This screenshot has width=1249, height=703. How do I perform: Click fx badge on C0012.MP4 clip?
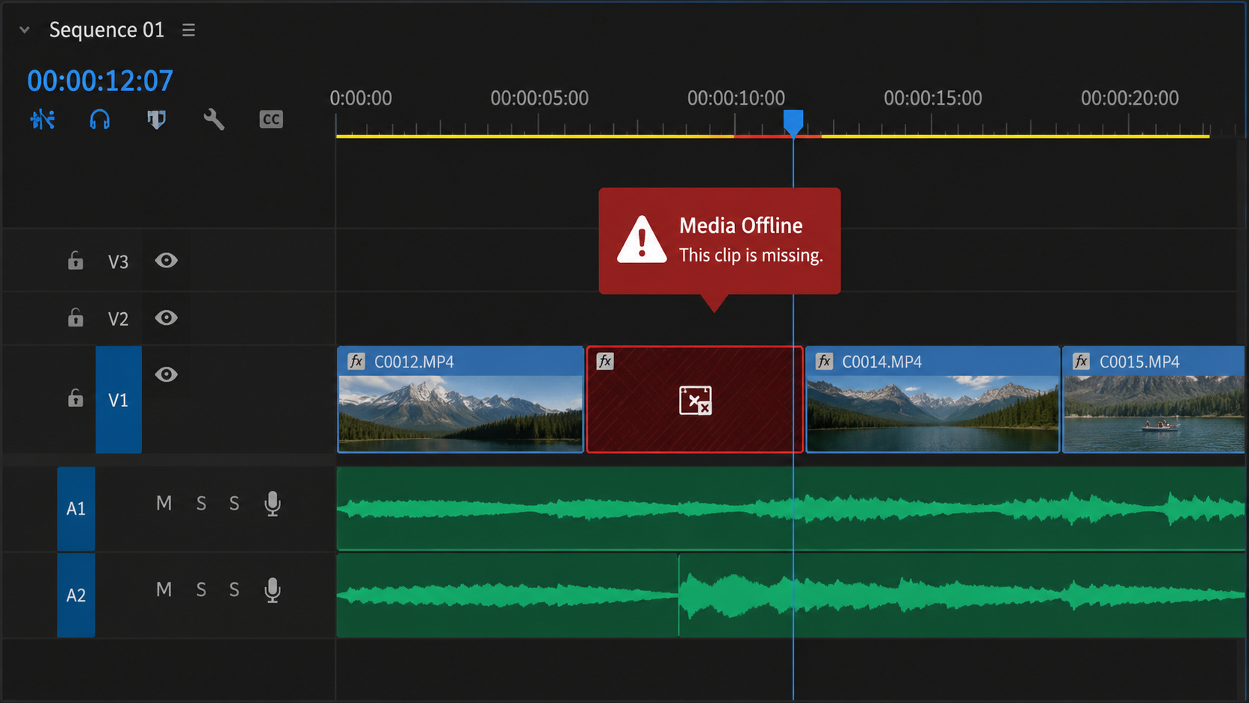pyautogui.click(x=356, y=362)
